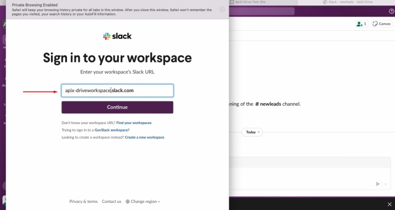Click the globe icon beside Change region
Screen dimensions: 395x210
[x=127, y=201]
